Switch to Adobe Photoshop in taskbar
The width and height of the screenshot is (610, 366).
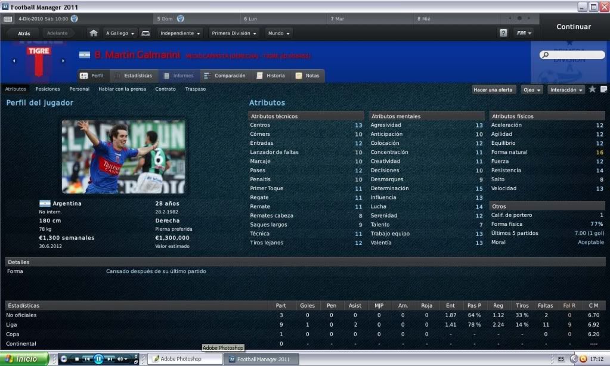pos(185,359)
